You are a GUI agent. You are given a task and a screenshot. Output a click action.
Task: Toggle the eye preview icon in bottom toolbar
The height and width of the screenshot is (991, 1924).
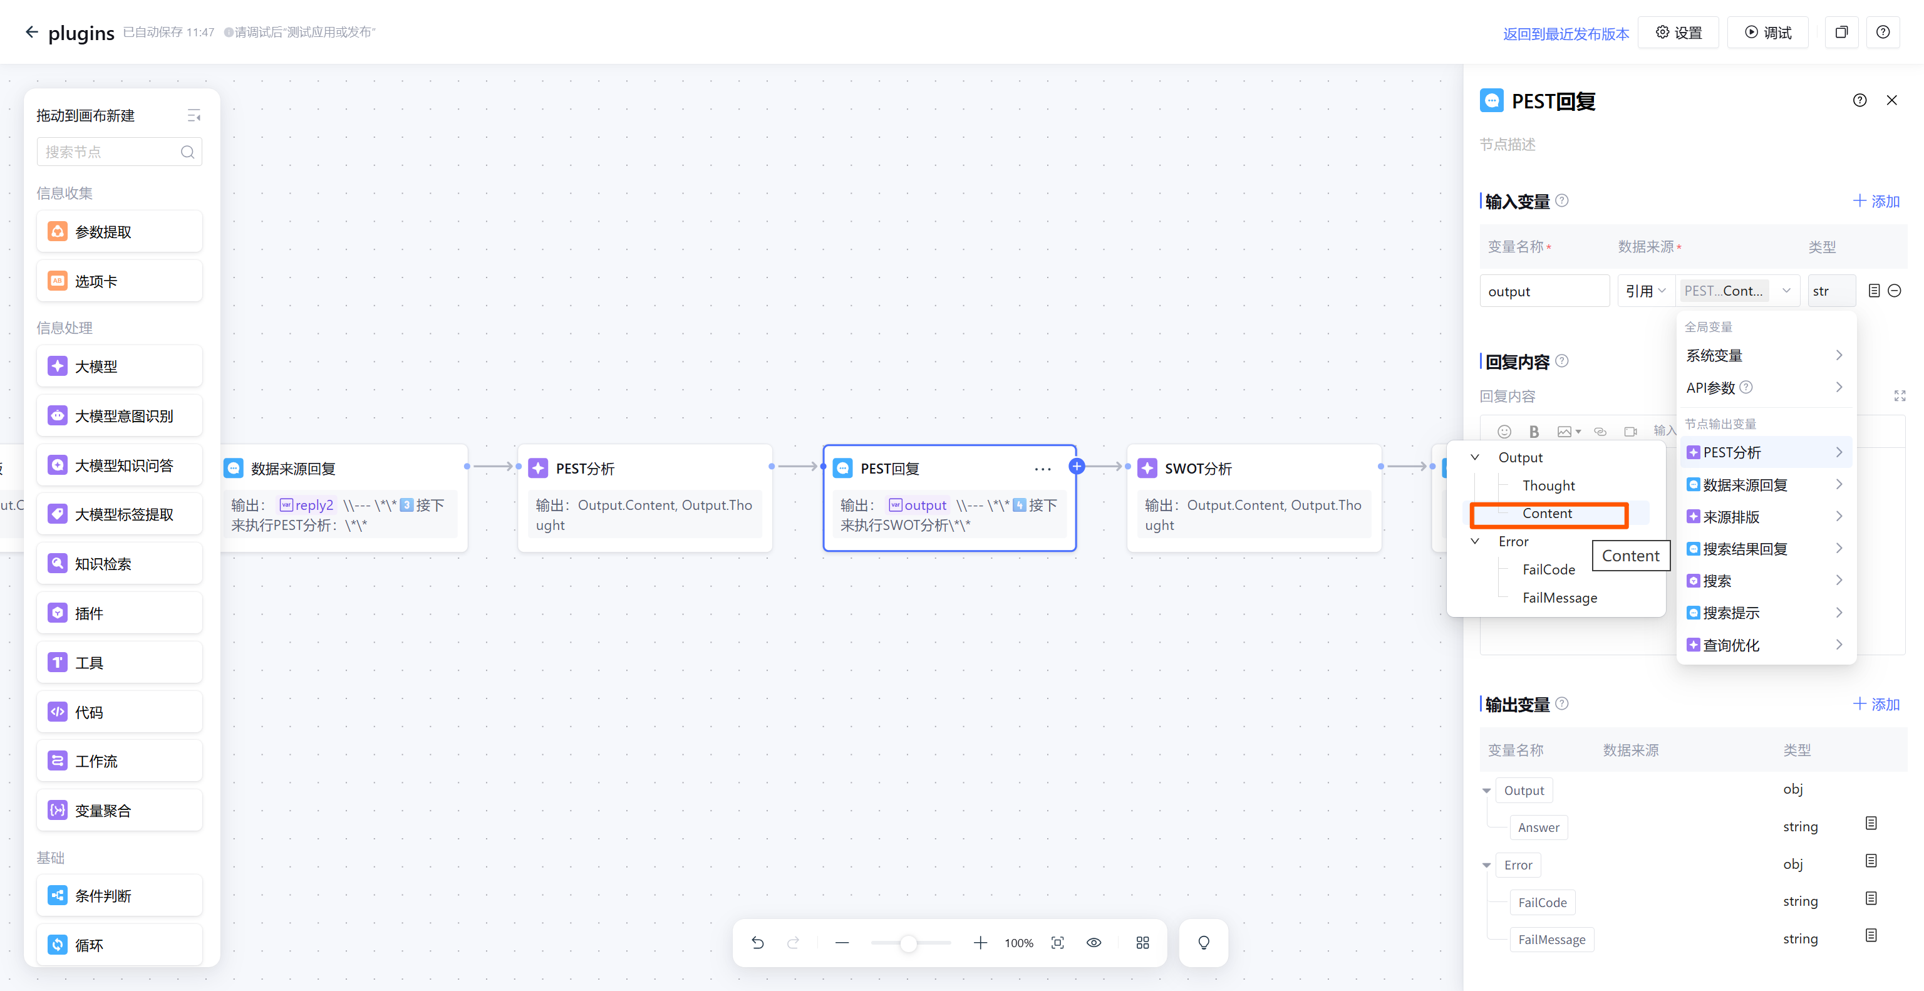[1094, 943]
